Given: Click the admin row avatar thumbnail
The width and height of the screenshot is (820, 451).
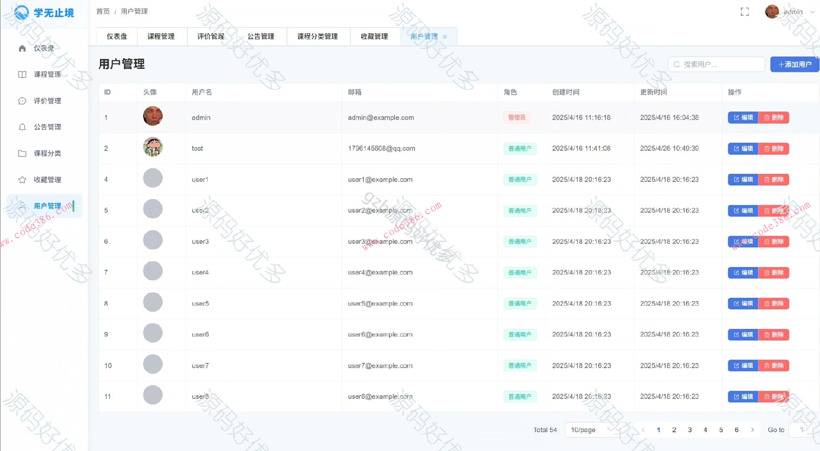Looking at the screenshot, I should coord(153,116).
